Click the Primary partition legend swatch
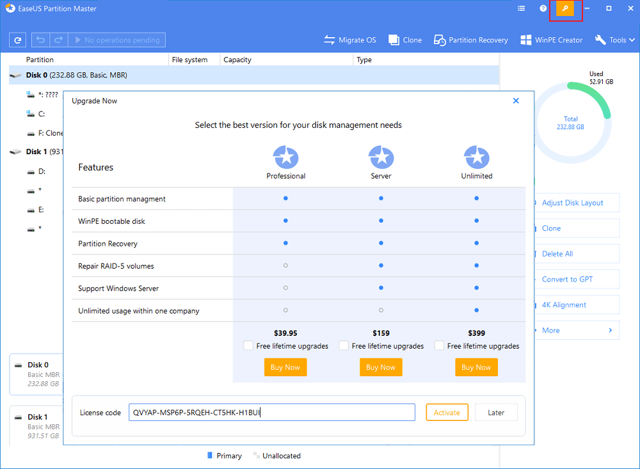This screenshot has width=640, height=469. click(211, 455)
